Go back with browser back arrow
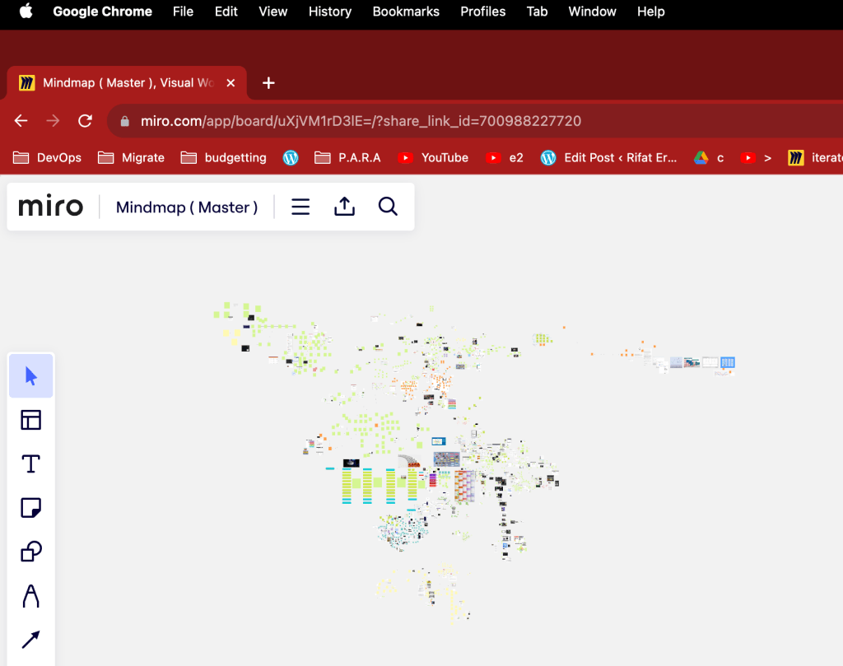 [21, 121]
